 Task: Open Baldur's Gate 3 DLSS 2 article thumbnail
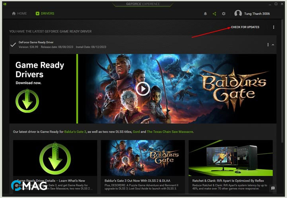pyautogui.click(x=143, y=158)
